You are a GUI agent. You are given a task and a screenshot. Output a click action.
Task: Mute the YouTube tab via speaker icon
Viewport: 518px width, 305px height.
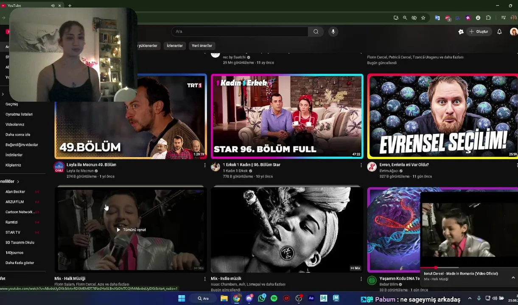tap(53, 6)
